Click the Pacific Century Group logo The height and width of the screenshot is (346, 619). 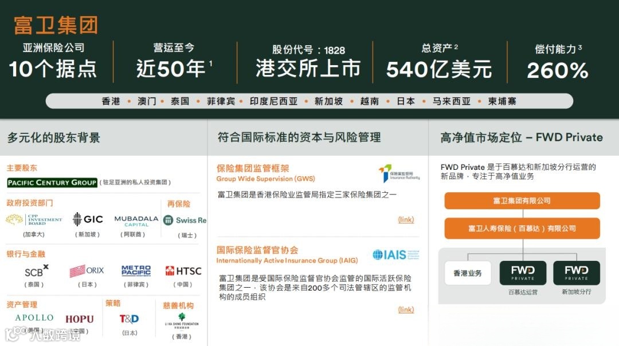(52, 182)
